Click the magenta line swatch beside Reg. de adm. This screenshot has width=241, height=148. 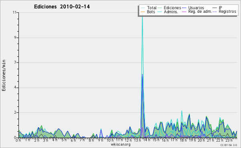pos(184,12)
